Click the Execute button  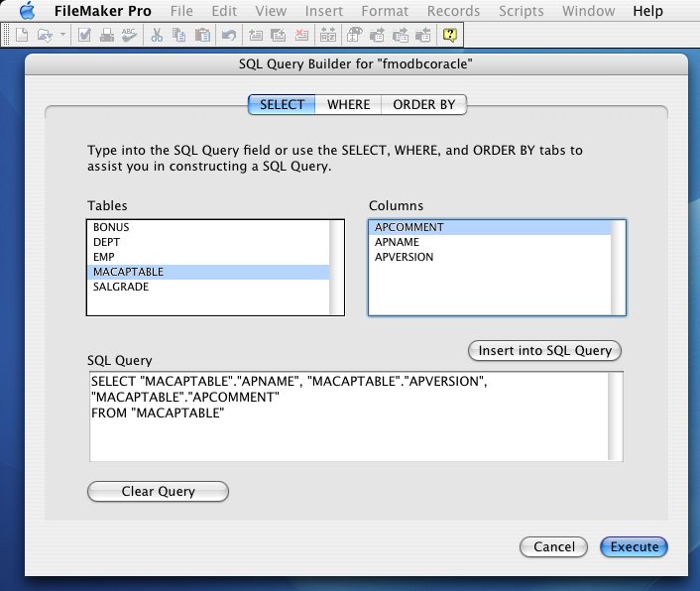634,546
